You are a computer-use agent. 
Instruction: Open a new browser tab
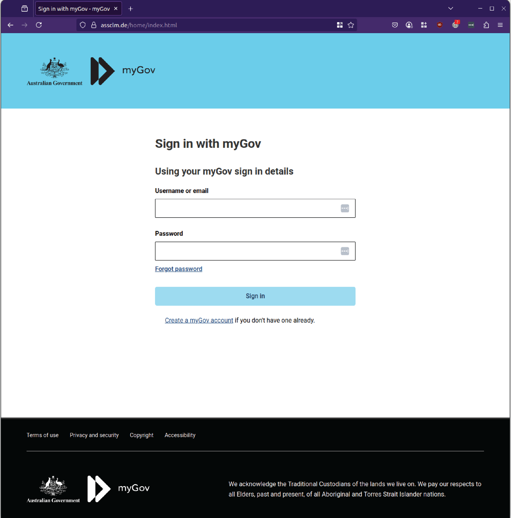coord(130,8)
